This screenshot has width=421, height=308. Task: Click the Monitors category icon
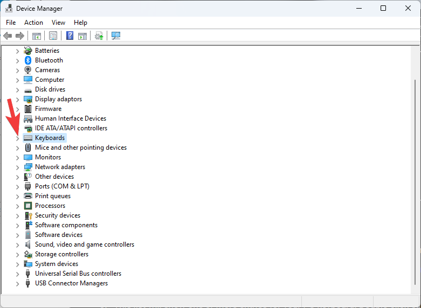click(x=28, y=157)
